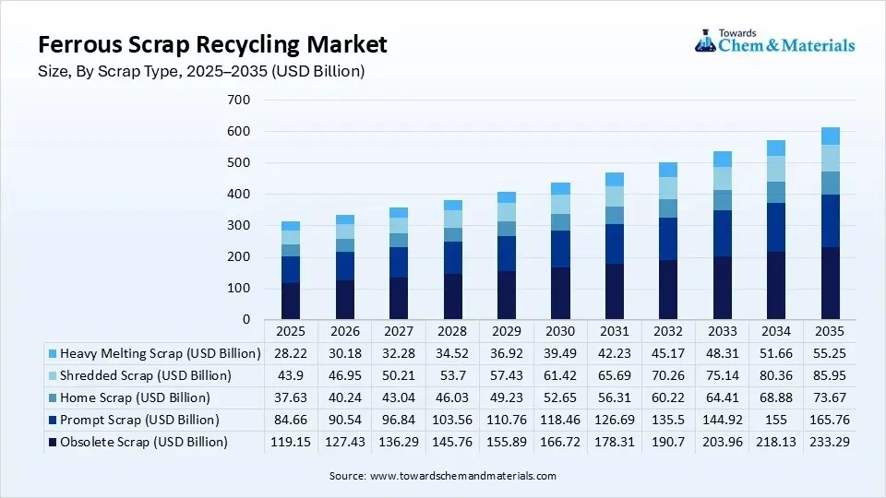This screenshot has width=886, height=498.
Task: Click the 2026 year column header
Action: pos(344,331)
